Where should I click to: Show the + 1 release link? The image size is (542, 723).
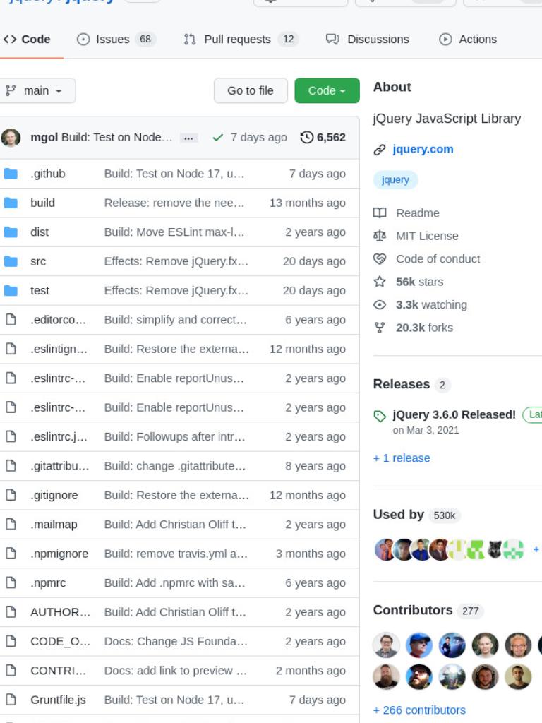402,458
